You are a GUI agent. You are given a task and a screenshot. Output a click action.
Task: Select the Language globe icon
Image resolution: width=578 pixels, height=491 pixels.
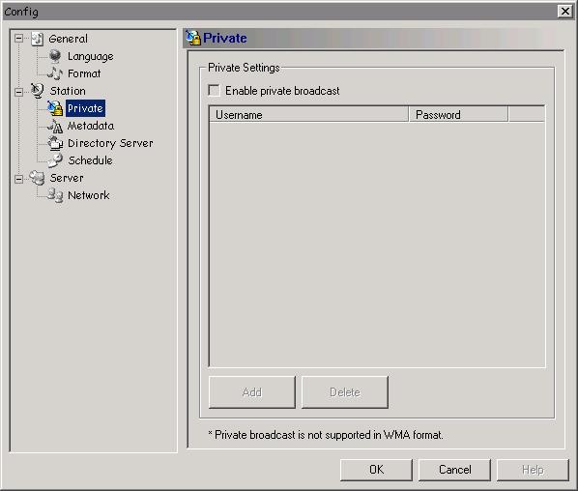tap(55, 56)
